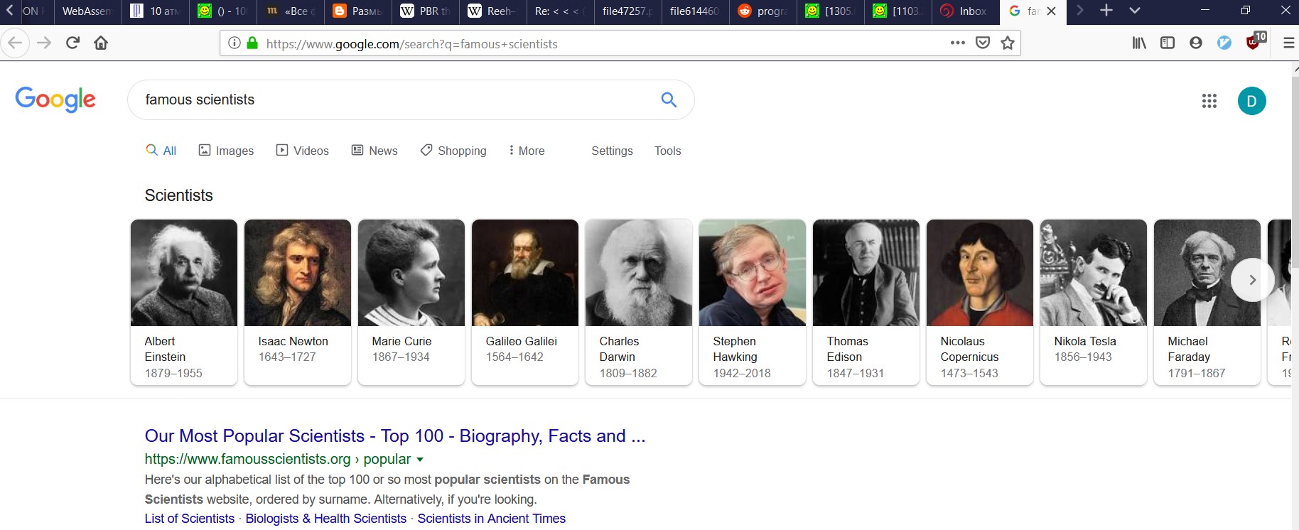Click the Pocket save icon in address bar

tap(983, 43)
